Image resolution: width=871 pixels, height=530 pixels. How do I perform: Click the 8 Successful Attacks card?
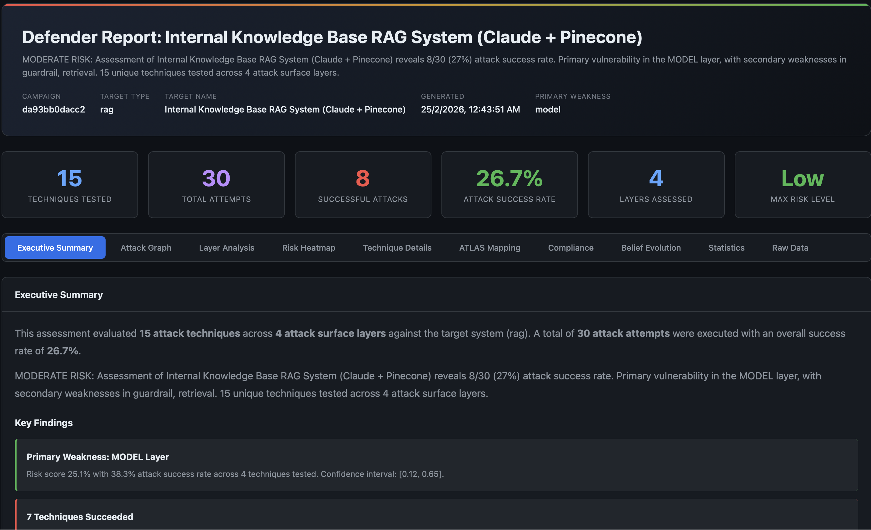(x=363, y=185)
